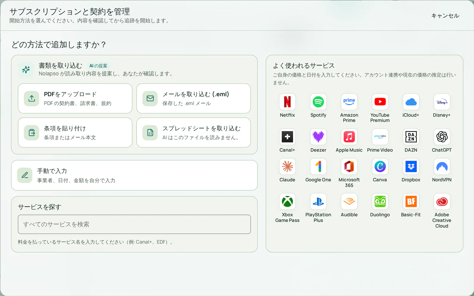Pick the Basic-Fit service icon

411,202
